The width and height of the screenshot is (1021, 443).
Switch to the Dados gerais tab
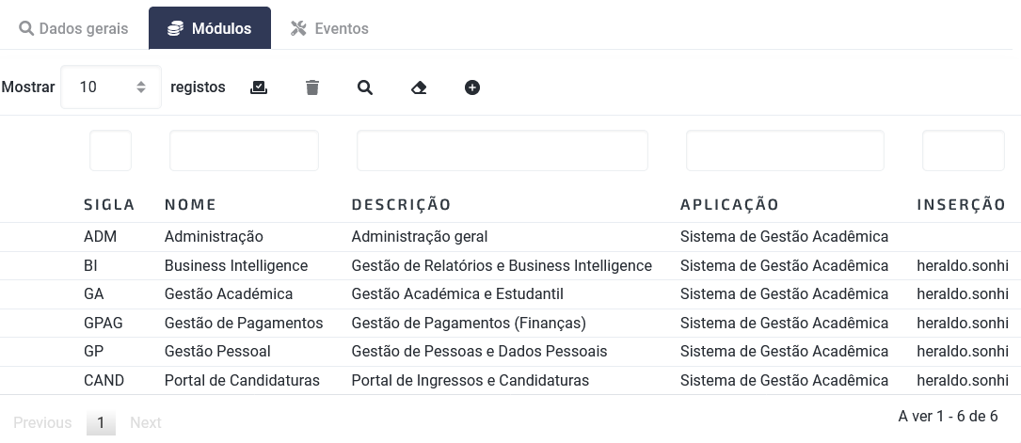pyautogui.click(x=73, y=28)
